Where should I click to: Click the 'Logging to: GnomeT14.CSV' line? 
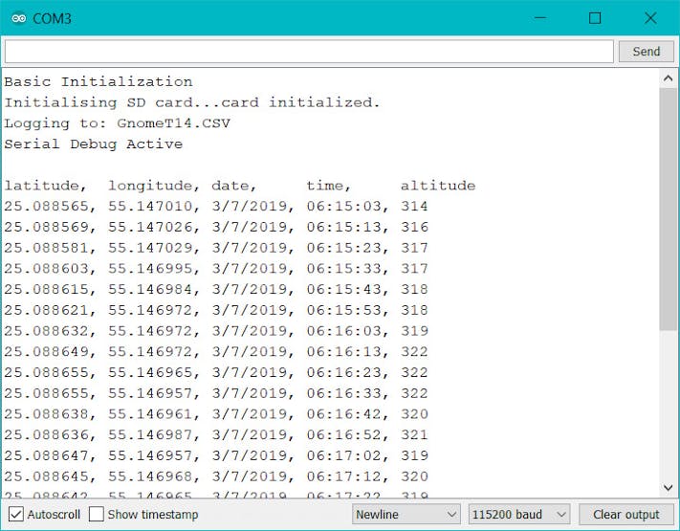tap(117, 123)
